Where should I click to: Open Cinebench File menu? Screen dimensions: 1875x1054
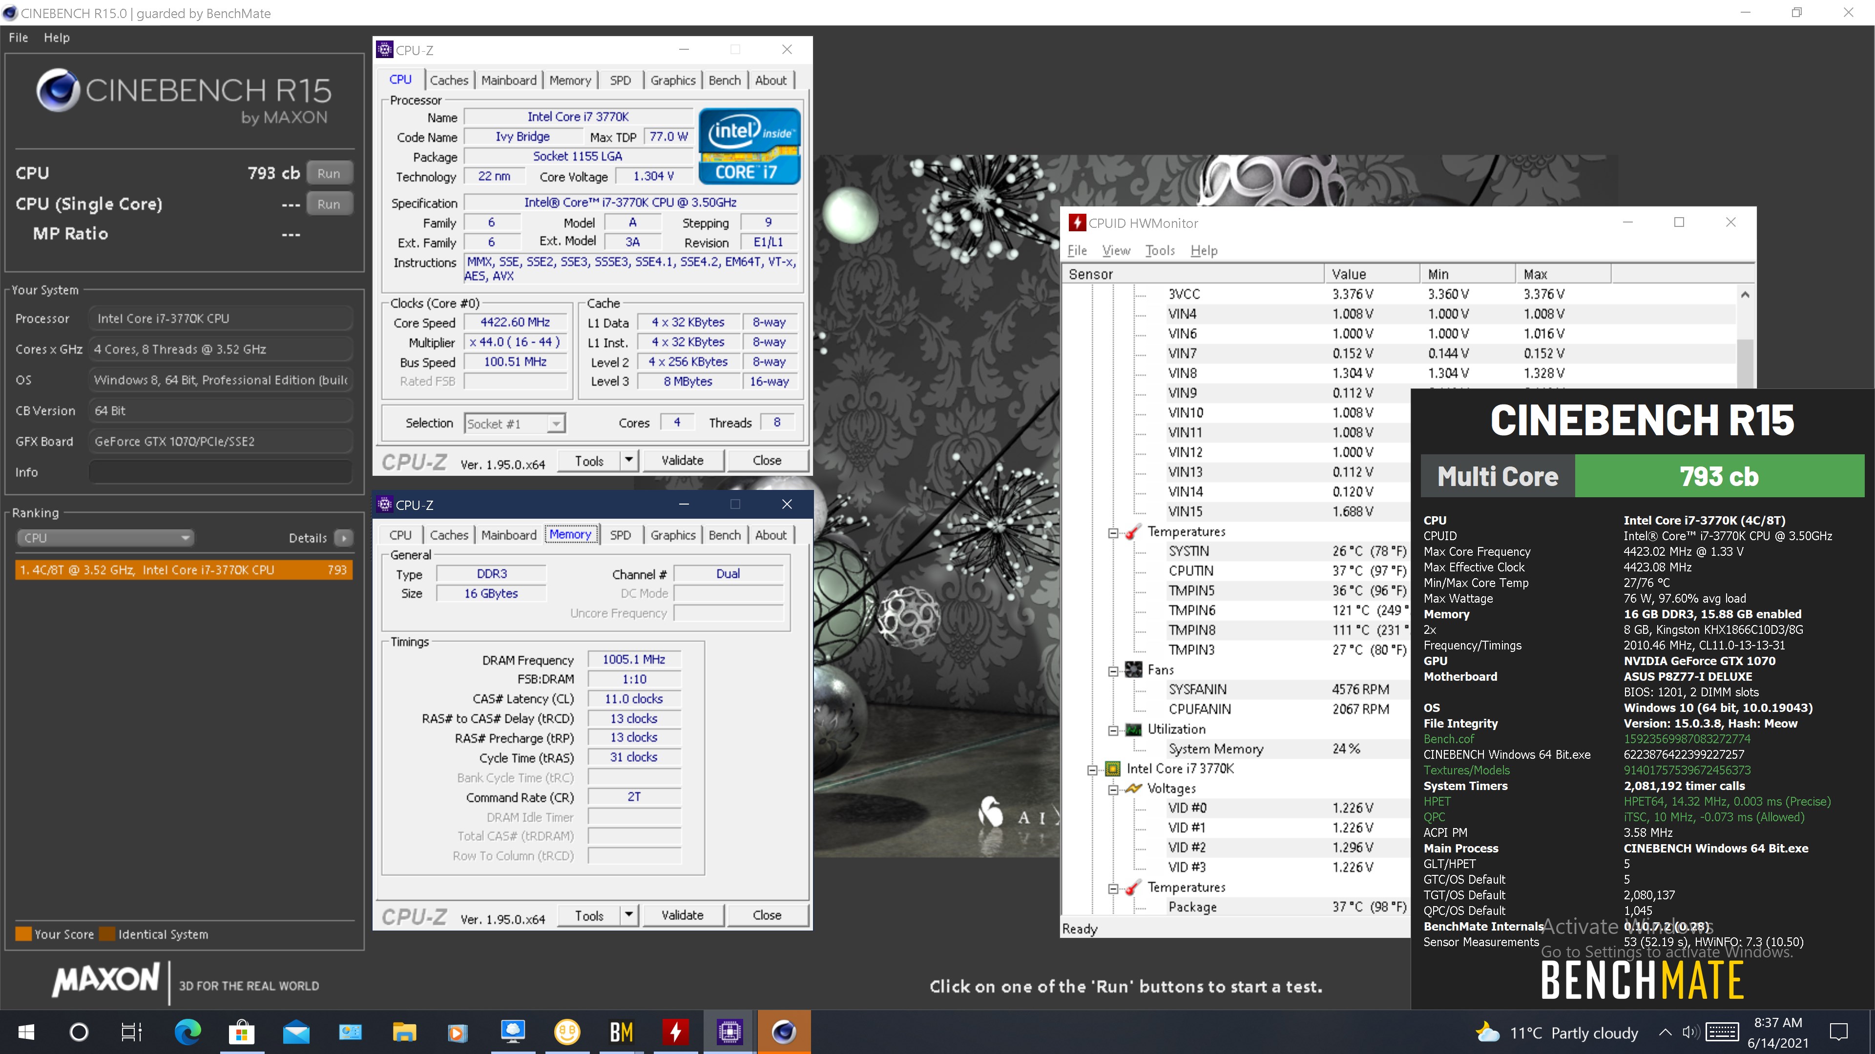tap(18, 37)
